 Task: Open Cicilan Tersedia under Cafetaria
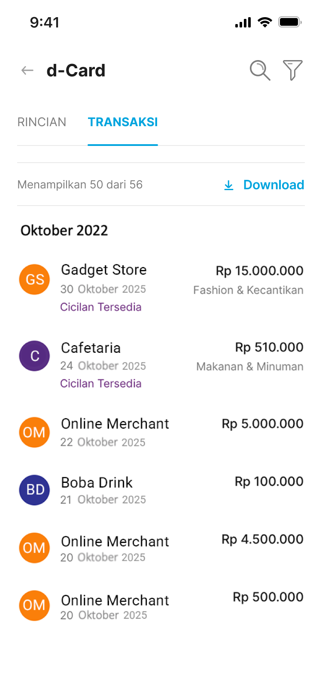[101, 384]
